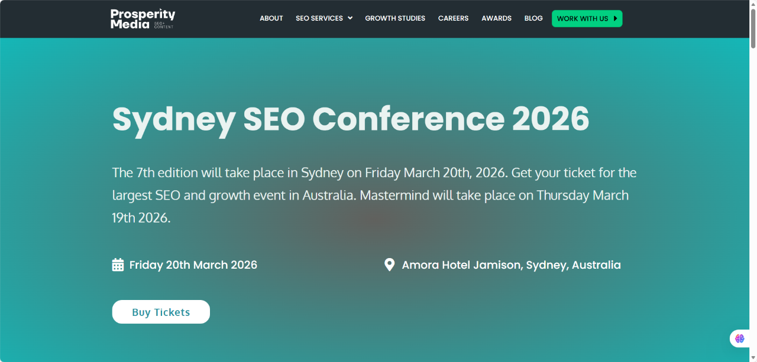The width and height of the screenshot is (757, 362).
Task: Visit the CAREERS page
Action: pyautogui.click(x=453, y=18)
